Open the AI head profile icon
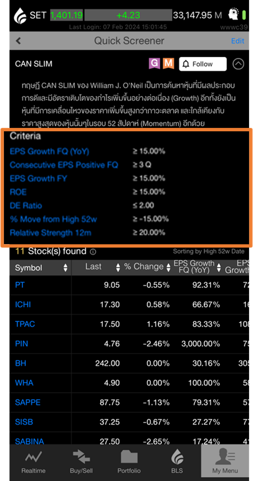 (x=234, y=15)
